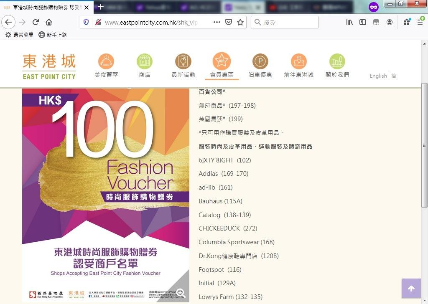428x304 pixels.
Task: Open 最新活動 latest events section
Action: coord(183,66)
